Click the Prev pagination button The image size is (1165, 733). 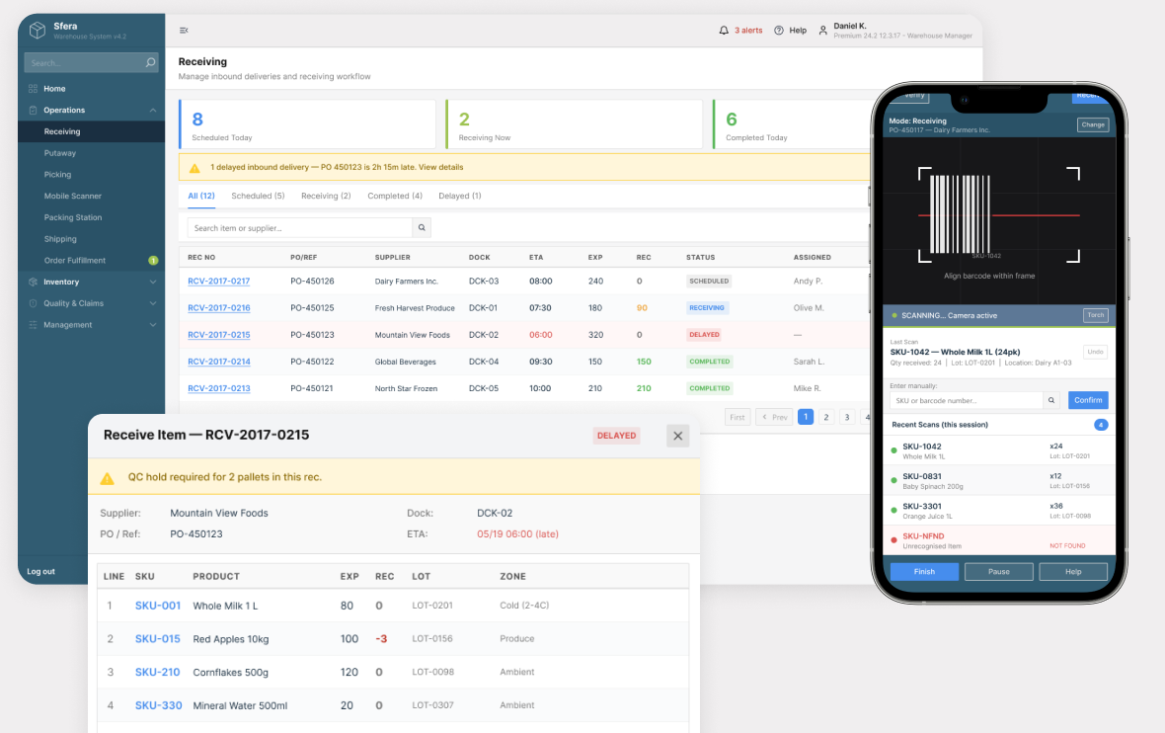click(x=774, y=417)
